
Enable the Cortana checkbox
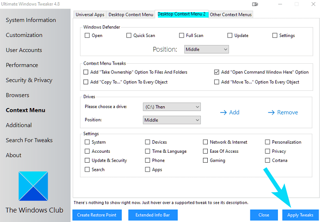click(268, 160)
